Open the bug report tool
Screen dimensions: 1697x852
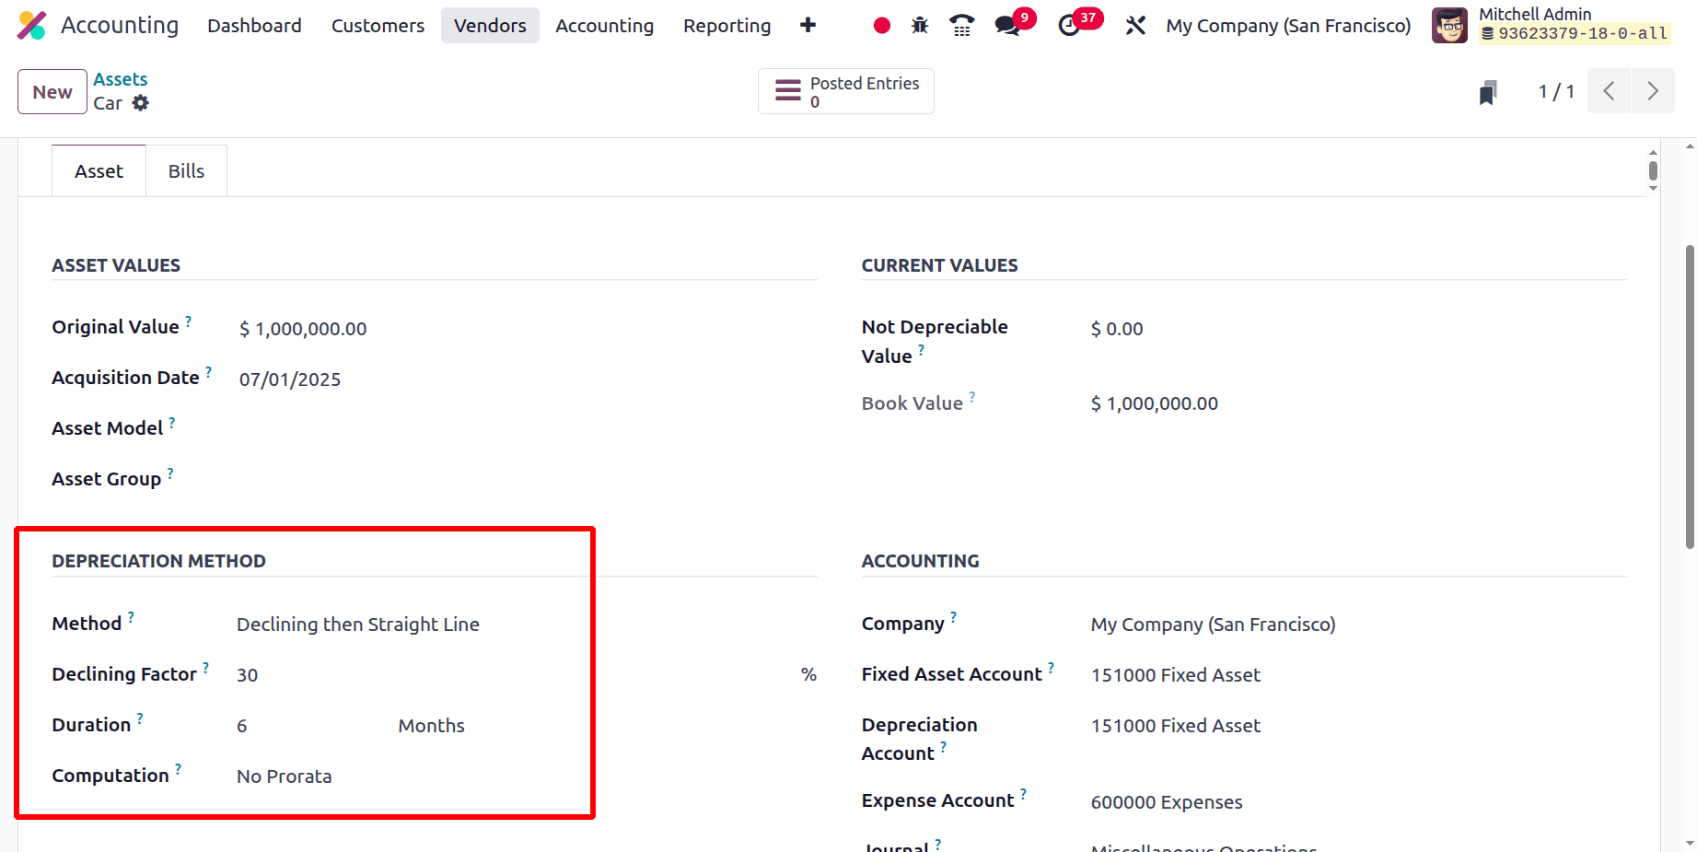[x=919, y=25]
